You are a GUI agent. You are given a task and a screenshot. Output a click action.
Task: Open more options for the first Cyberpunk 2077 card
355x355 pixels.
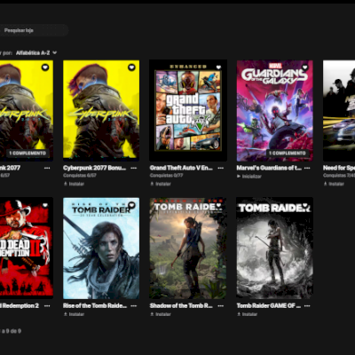tap(47, 168)
